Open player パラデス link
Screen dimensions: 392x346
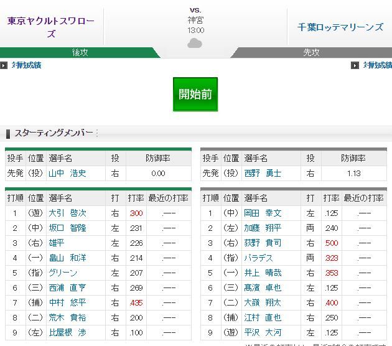point(258,258)
